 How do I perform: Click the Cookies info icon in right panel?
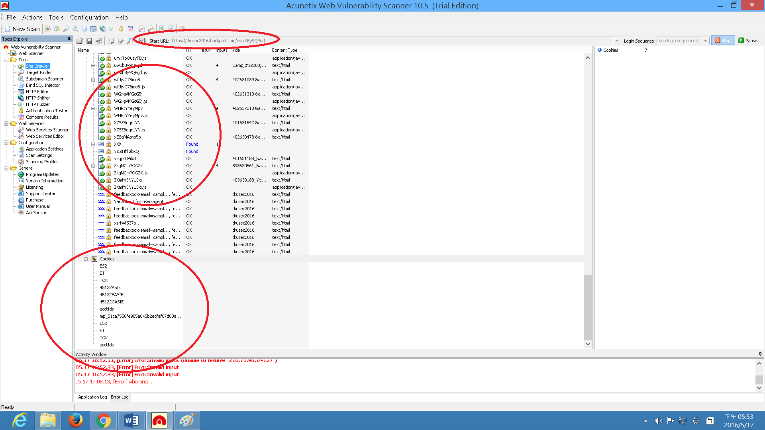(600, 50)
